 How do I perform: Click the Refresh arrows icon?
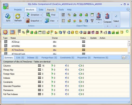coord(18,16)
